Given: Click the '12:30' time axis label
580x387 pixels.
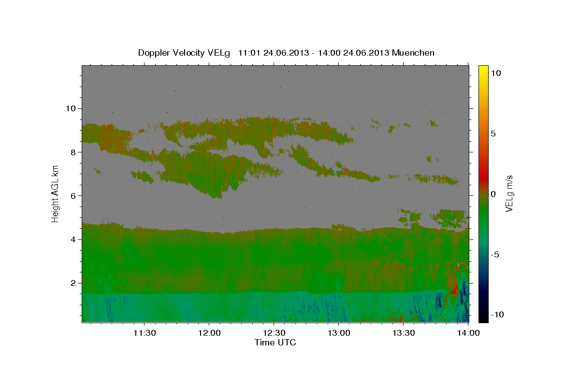Looking at the screenshot, I should (x=274, y=333).
